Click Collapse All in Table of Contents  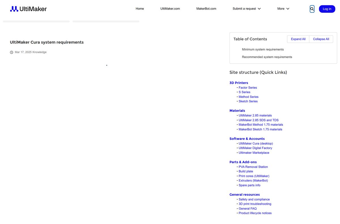(x=321, y=39)
